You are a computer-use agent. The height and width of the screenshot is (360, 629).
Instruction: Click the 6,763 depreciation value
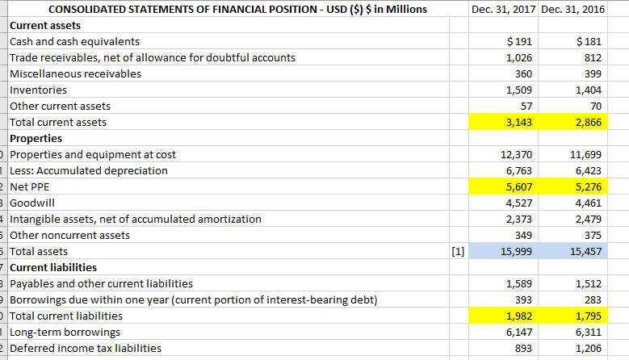[519, 170]
